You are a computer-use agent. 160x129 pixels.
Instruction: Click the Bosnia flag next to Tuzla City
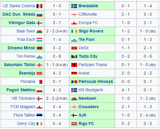coord(74,57)
